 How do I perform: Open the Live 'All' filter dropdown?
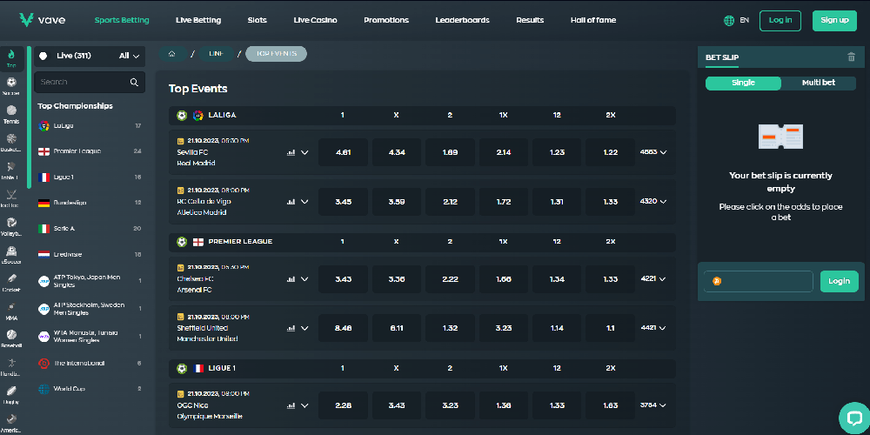pos(129,56)
